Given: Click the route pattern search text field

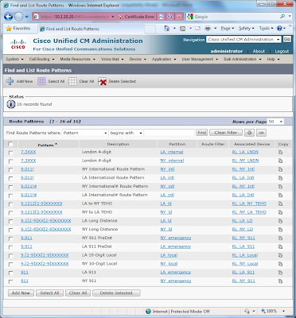Looking at the screenshot, I should coord(169,133).
